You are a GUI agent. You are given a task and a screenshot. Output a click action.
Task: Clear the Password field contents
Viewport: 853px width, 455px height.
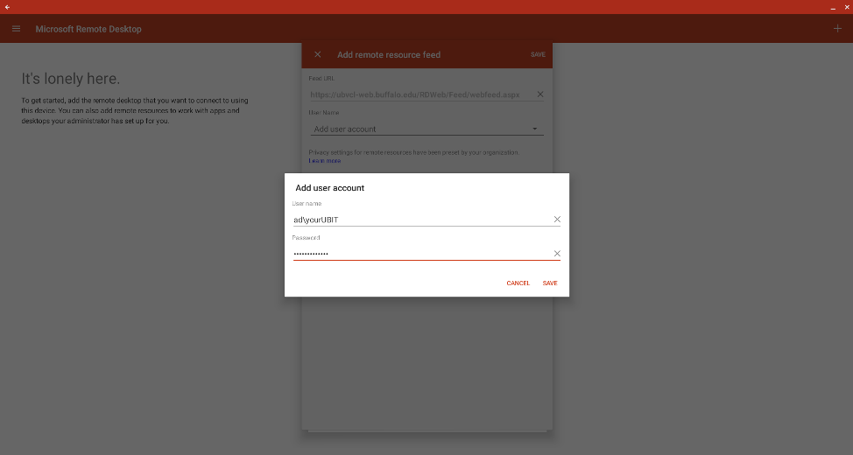pos(557,254)
